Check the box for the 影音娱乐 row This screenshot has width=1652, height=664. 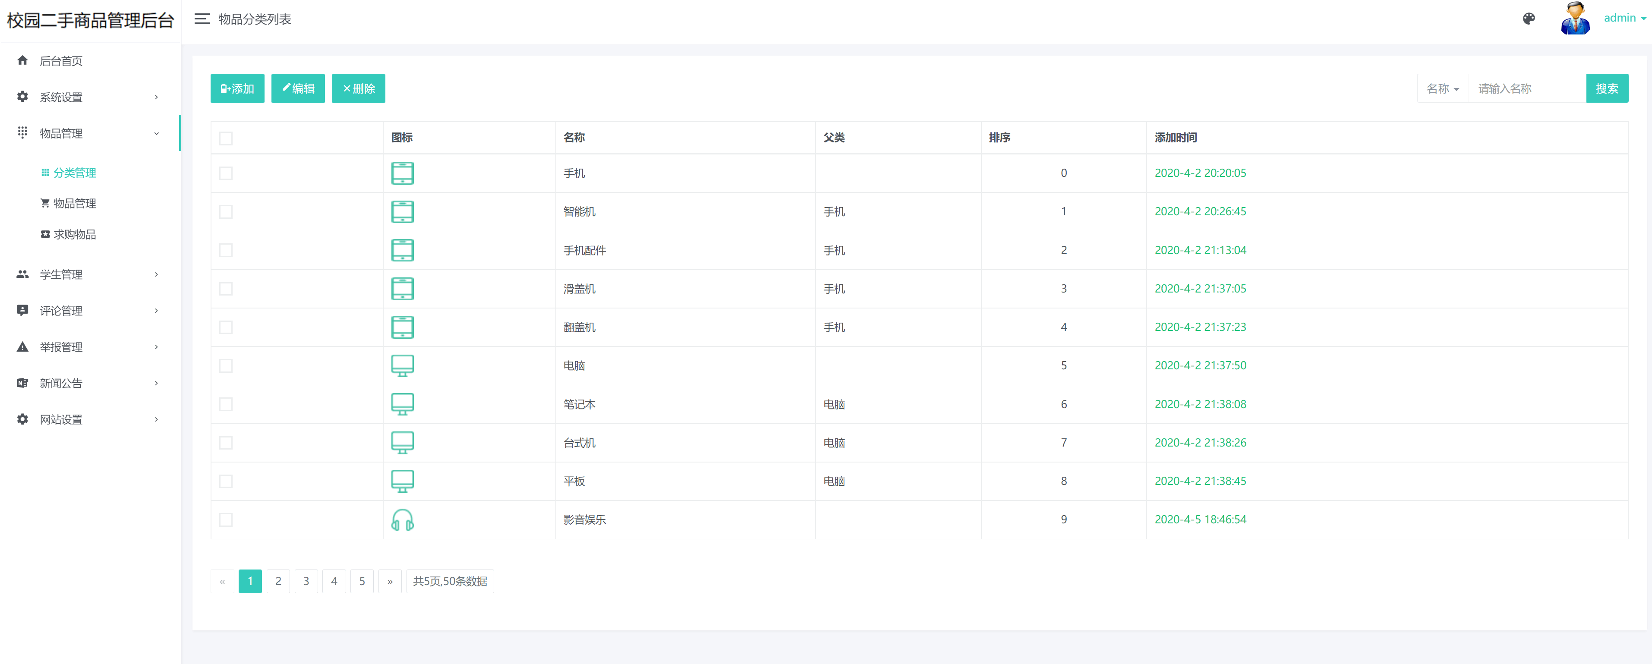point(226,520)
